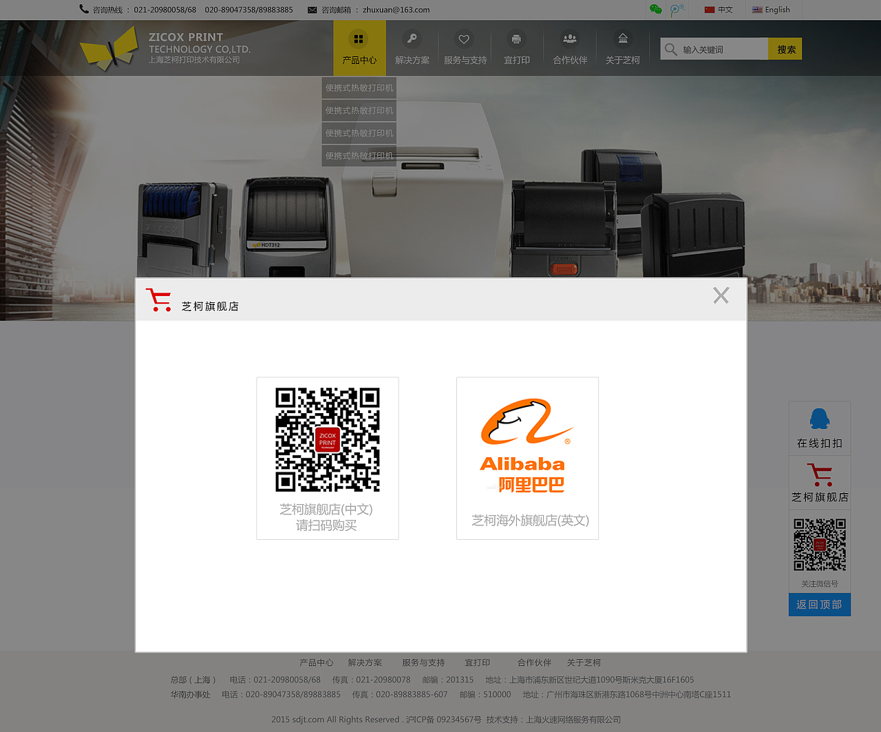This screenshot has height=732, width=881.
Task: Click the sidebar WeChat QR code
Action: (x=820, y=545)
